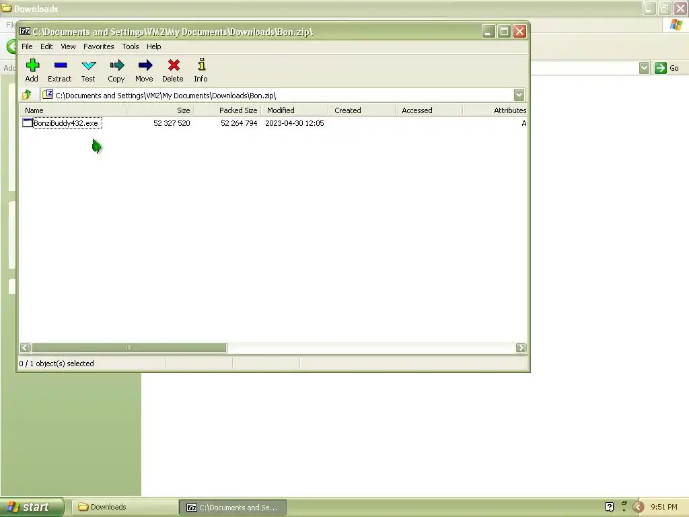The height and width of the screenshot is (517, 689).
Task: Click the attribute value A
Action: [523, 123]
